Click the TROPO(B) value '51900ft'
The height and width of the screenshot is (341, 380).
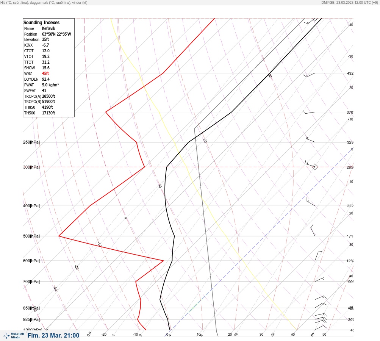(48, 102)
